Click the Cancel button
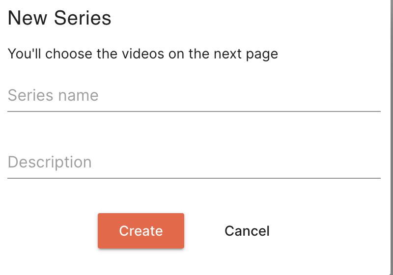The width and height of the screenshot is (393, 275). [247, 231]
